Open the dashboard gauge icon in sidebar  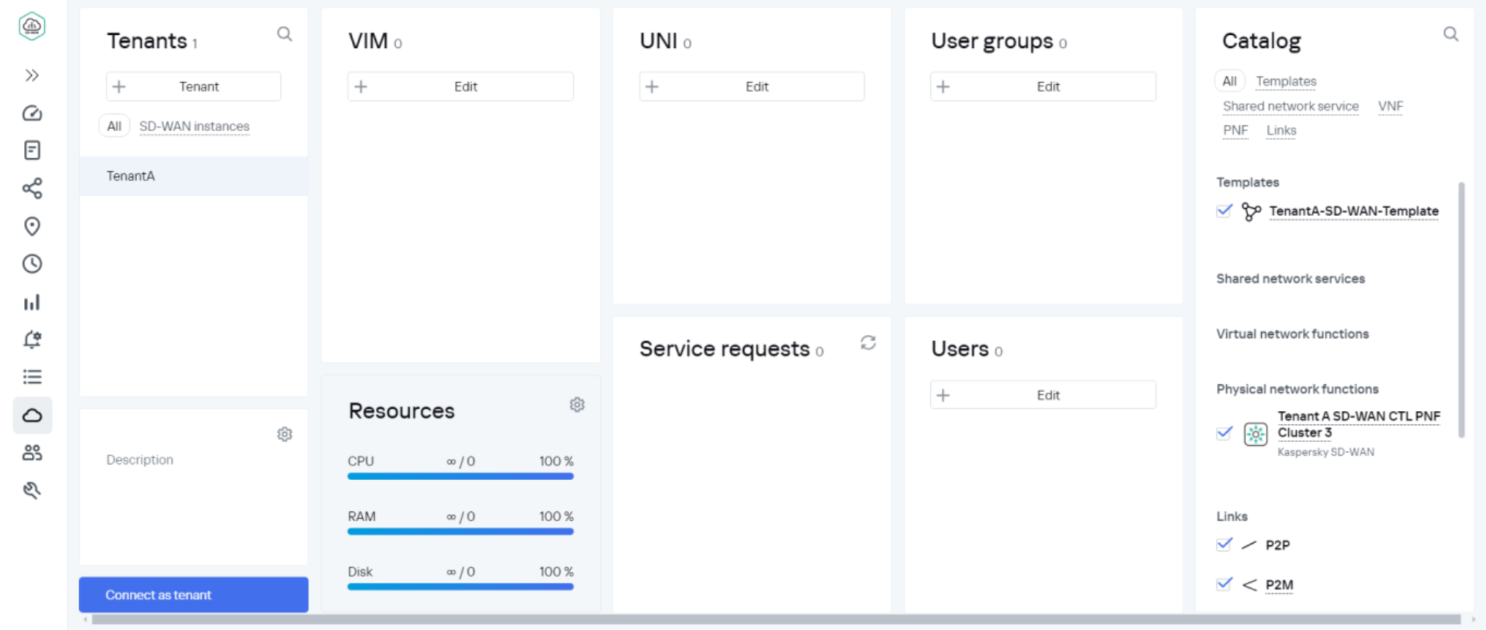32,113
